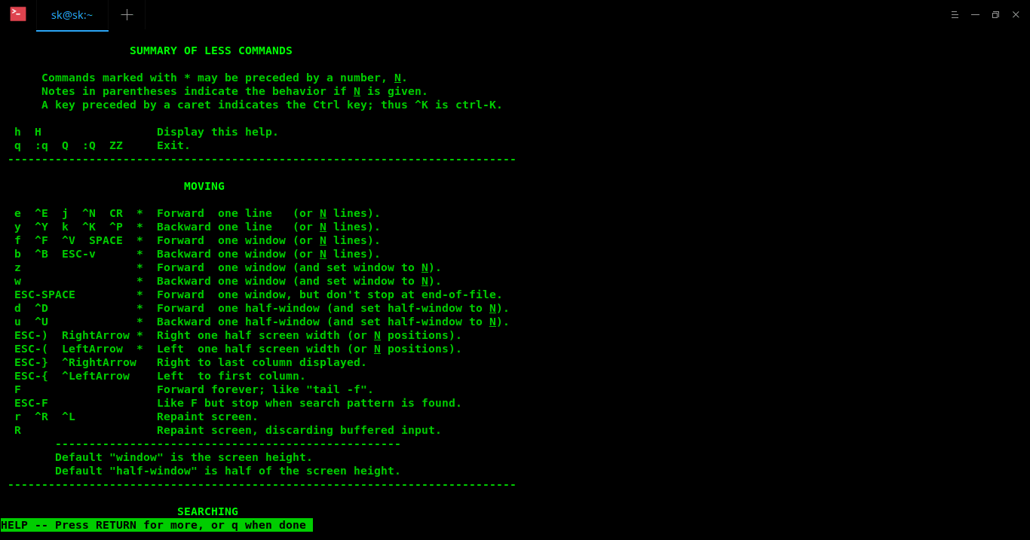The image size is (1030, 540).
Task: Click the ESC-F command entry
Action: (x=31, y=403)
